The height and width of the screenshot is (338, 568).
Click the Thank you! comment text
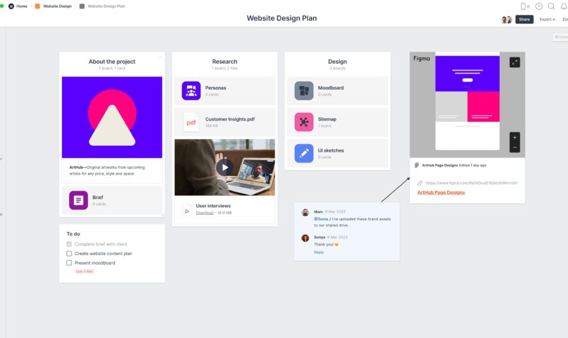(x=326, y=245)
